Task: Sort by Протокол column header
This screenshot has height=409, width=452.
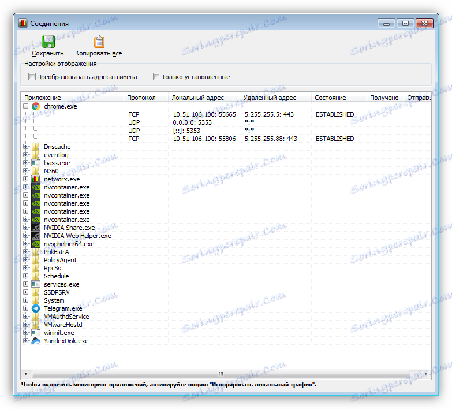Action: pos(146,98)
